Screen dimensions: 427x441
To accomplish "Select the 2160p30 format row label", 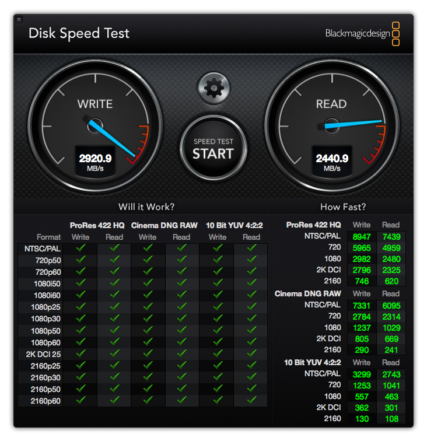I will click(x=45, y=378).
